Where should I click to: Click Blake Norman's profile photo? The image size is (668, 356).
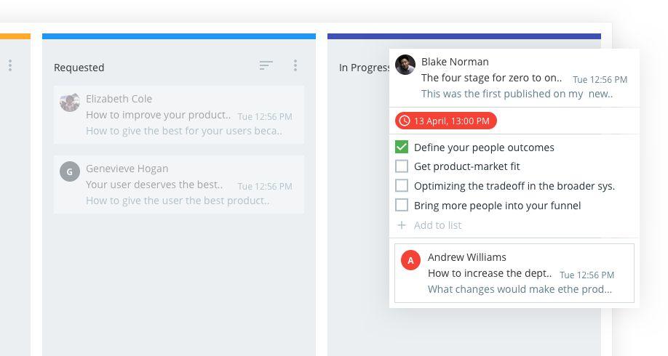tap(405, 65)
